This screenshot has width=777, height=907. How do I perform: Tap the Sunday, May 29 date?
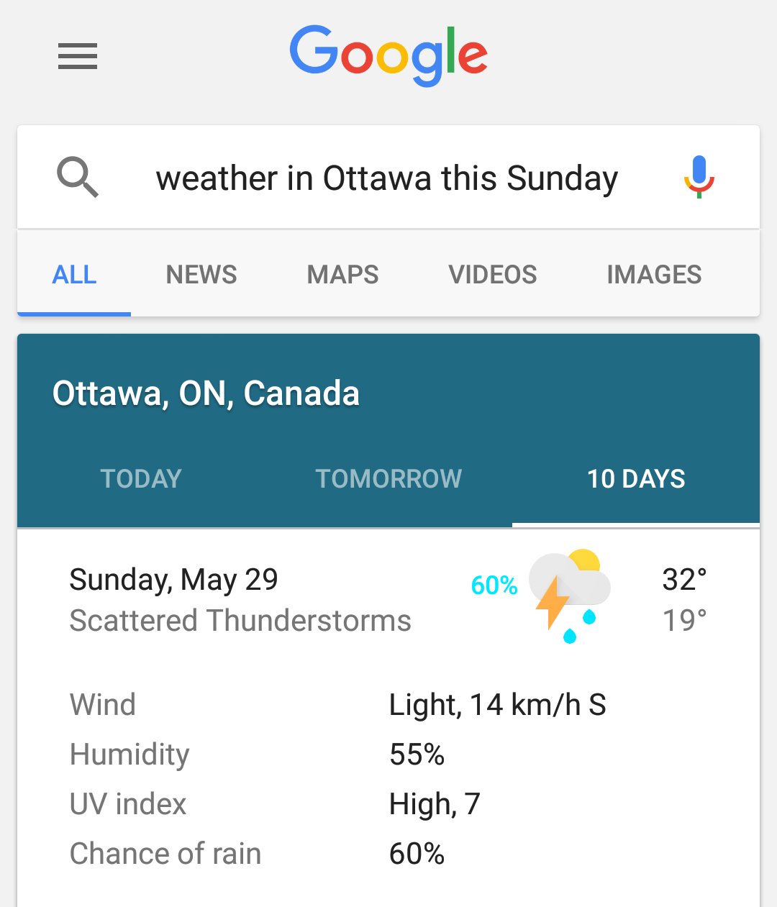click(173, 580)
